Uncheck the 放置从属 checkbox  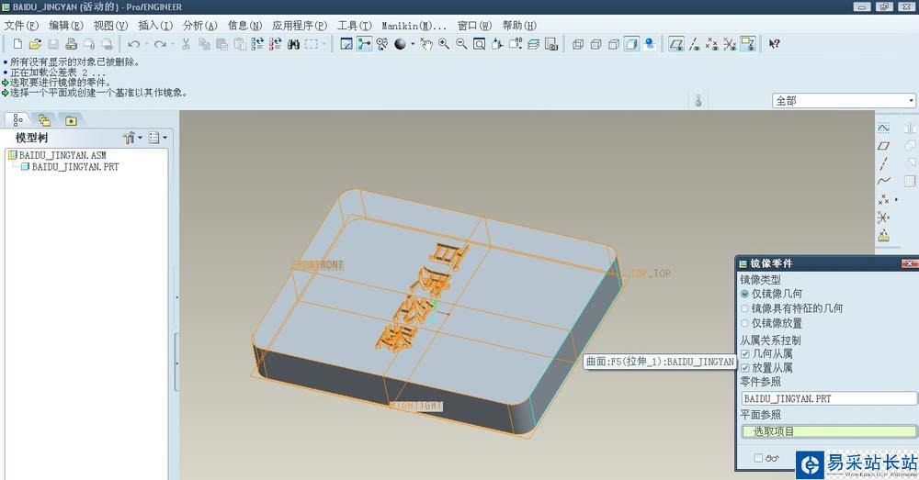tap(745, 368)
